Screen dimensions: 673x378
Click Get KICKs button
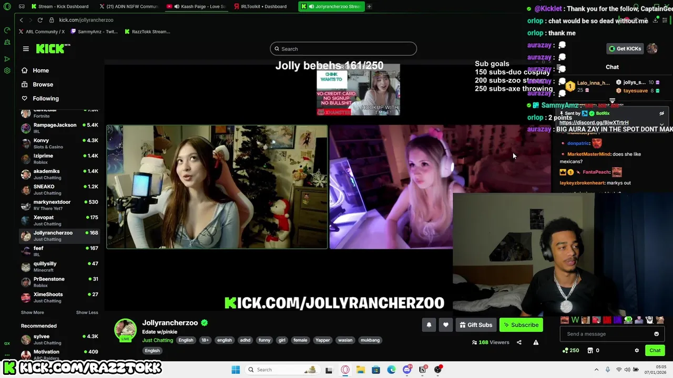pos(625,49)
